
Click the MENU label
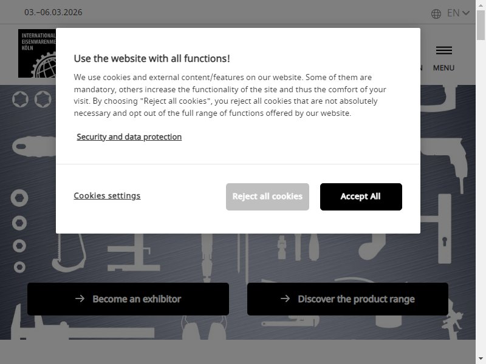(x=443, y=68)
